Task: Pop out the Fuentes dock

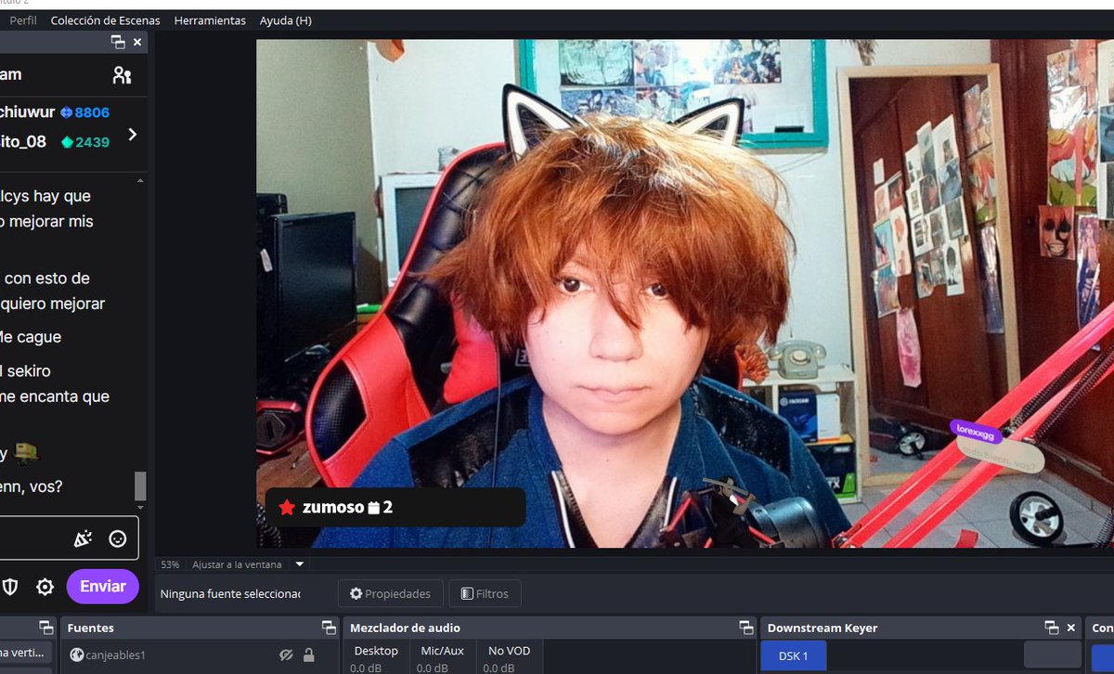Action: 328,628
